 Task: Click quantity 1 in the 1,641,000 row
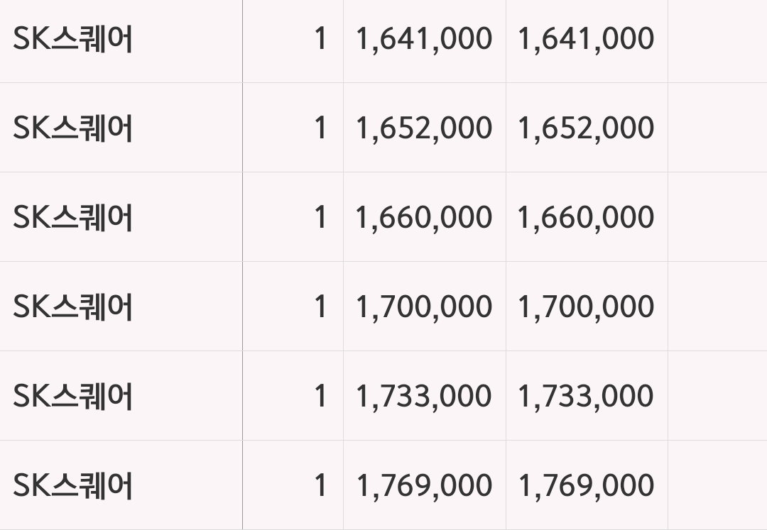tap(320, 38)
